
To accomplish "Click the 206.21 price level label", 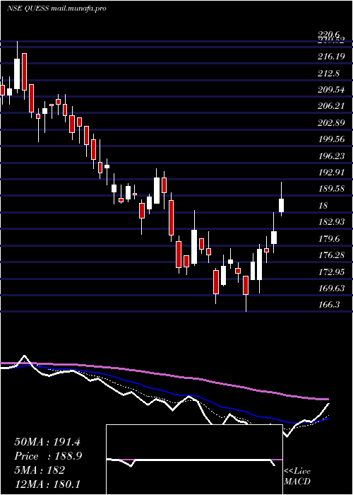I will point(331,106).
